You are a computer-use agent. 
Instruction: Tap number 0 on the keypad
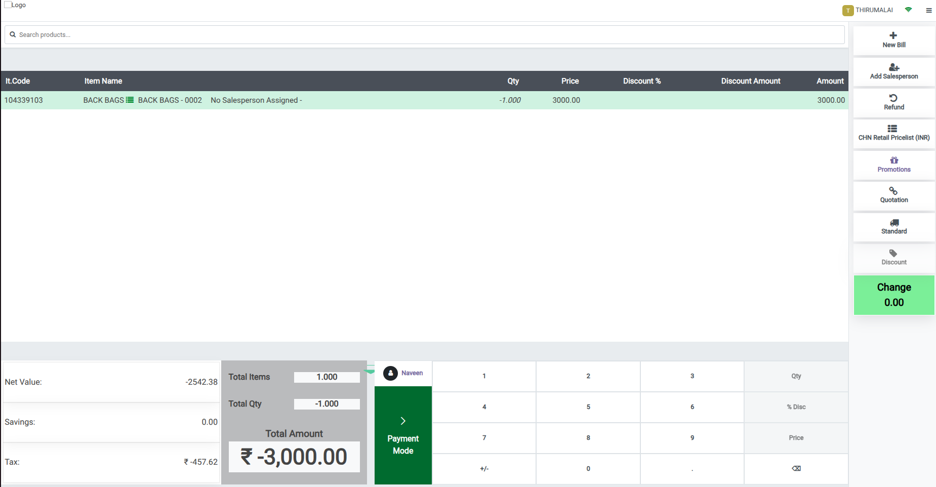(x=588, y=469)
